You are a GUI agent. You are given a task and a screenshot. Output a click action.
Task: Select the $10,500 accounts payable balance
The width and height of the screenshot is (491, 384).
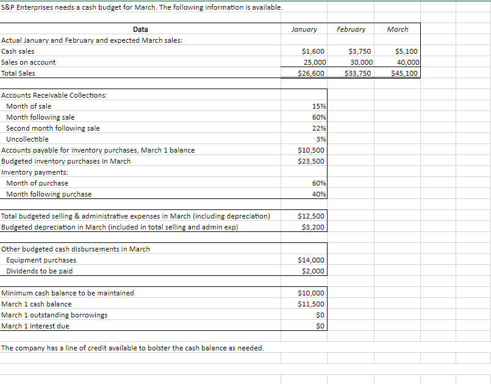point(313,150)
